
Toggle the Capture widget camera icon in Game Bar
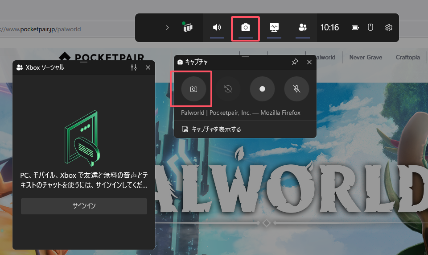(245, 27)
